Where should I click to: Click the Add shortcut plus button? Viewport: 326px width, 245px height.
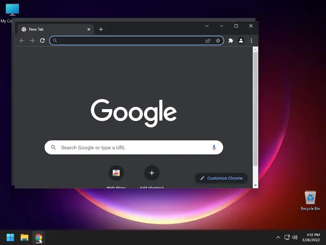(152, 173)
